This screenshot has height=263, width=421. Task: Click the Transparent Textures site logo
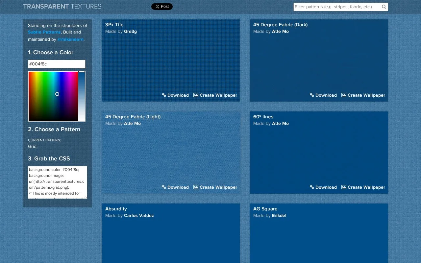pyautogui.click(x=62, y=6)
